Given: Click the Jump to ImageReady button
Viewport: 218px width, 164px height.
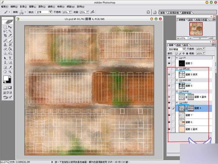Looking at the screenshot, I should (5, 97).
